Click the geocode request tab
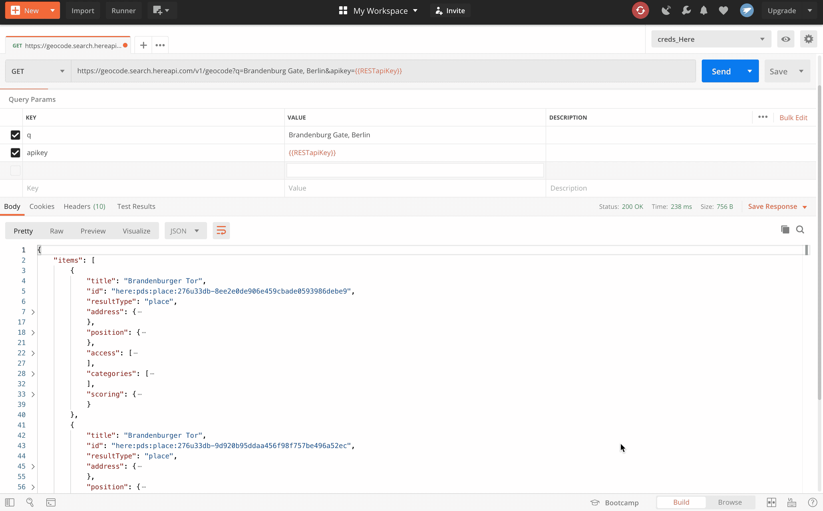This screenshot has height=511, width=823. [x=68, y=45]
